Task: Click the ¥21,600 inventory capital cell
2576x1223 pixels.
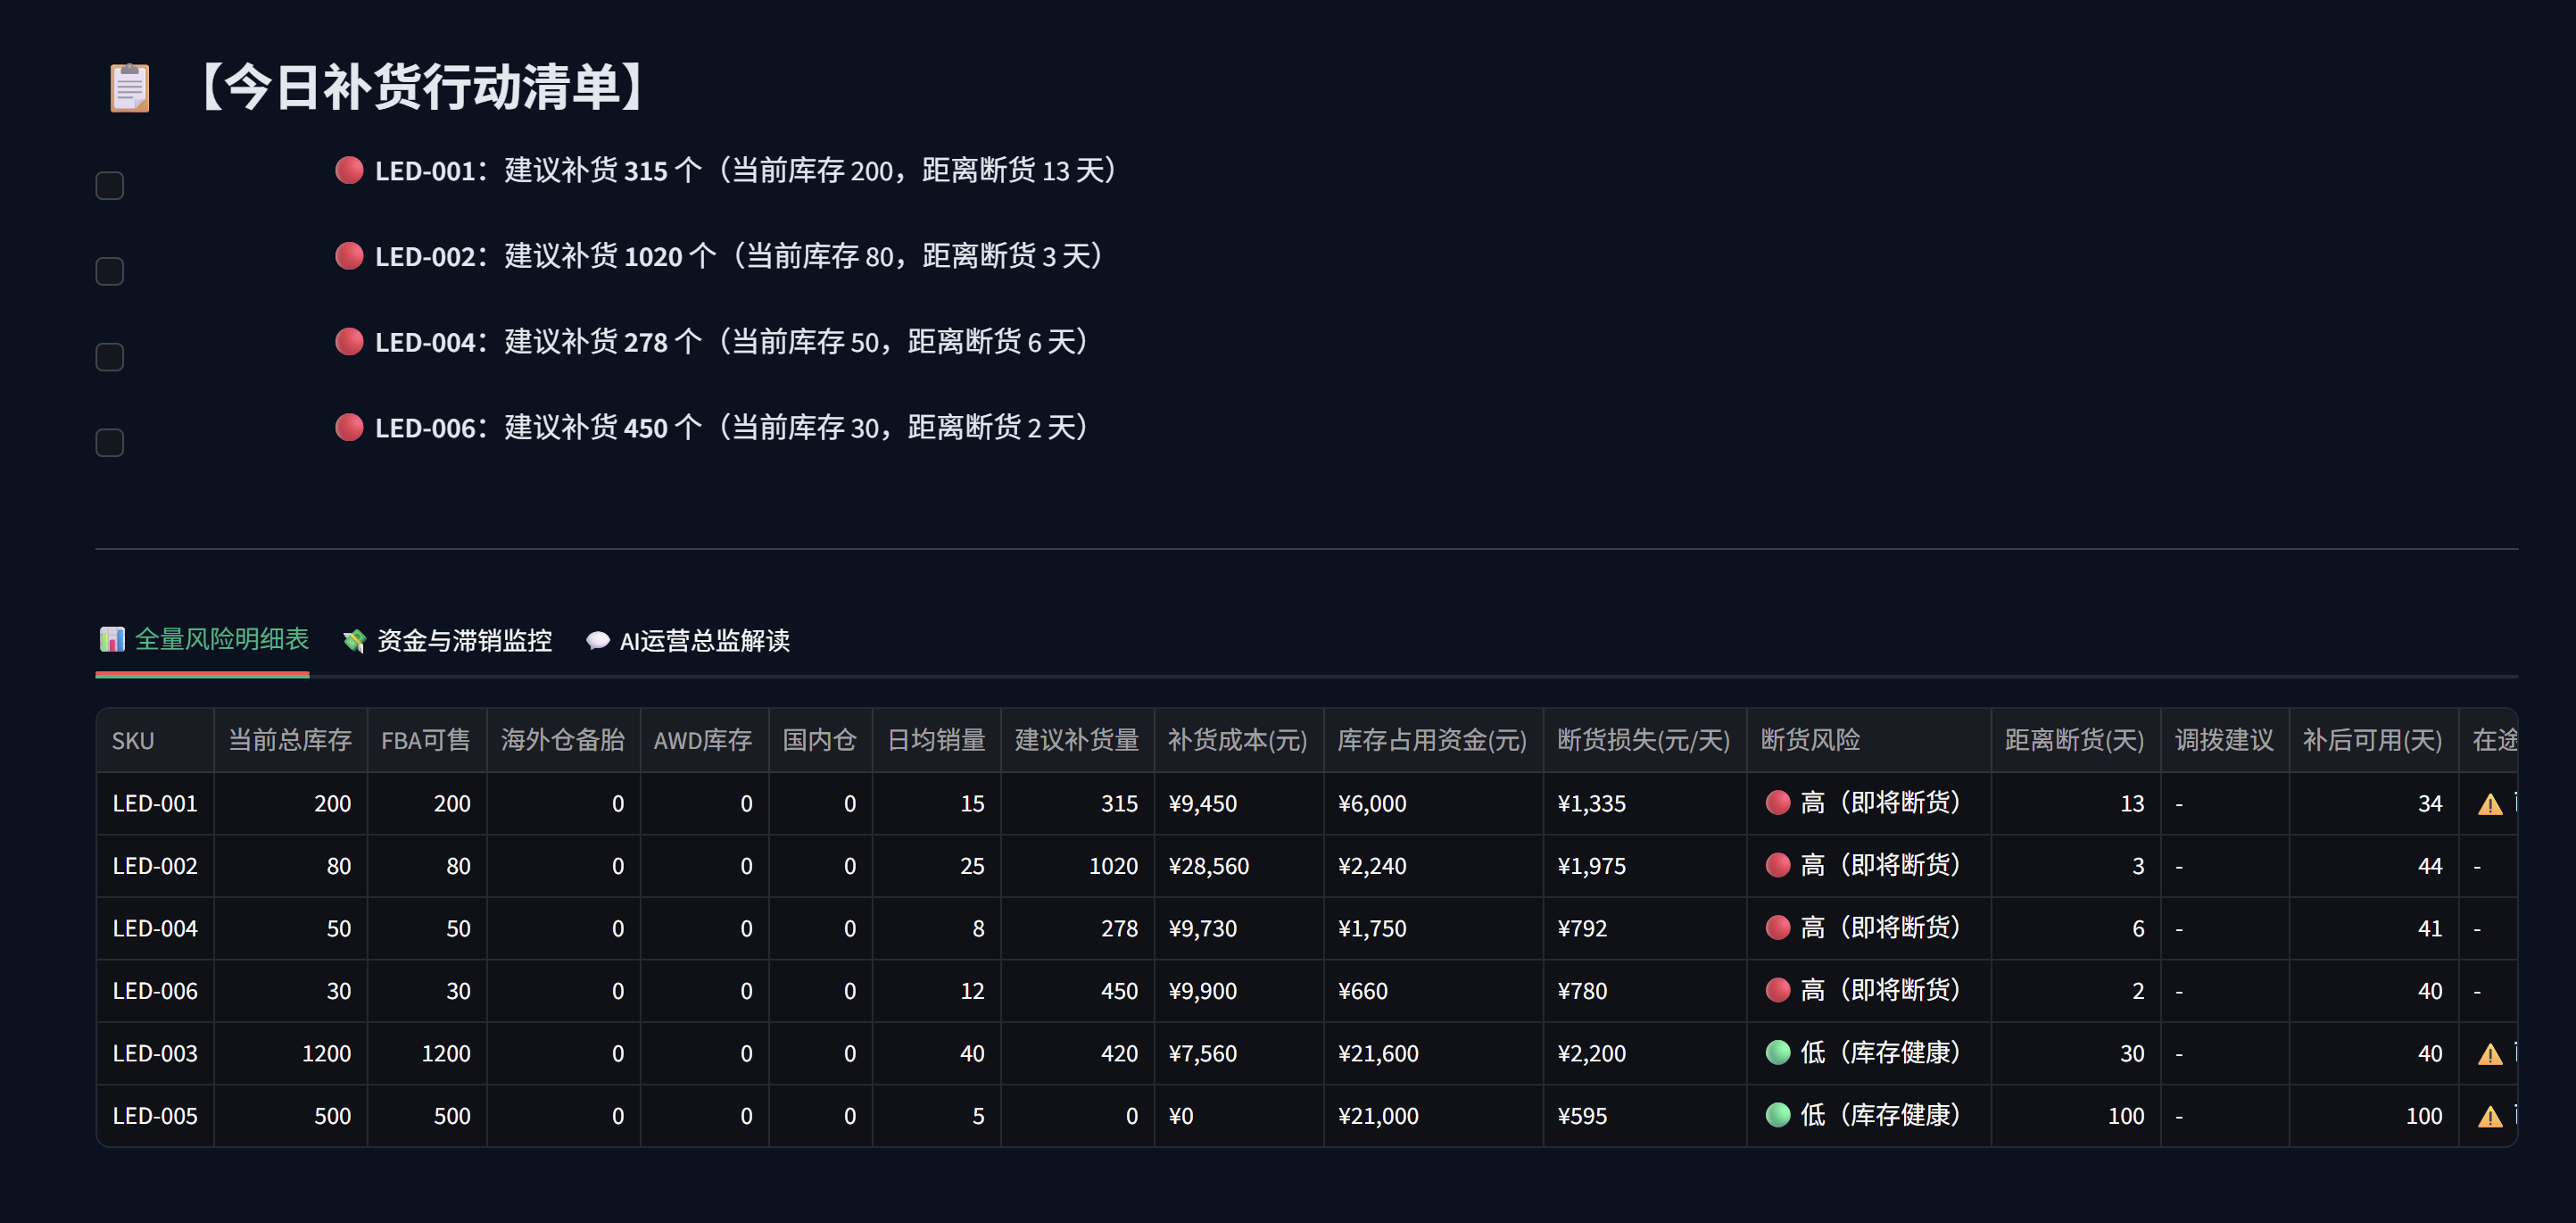Action: point(1433,1052)
